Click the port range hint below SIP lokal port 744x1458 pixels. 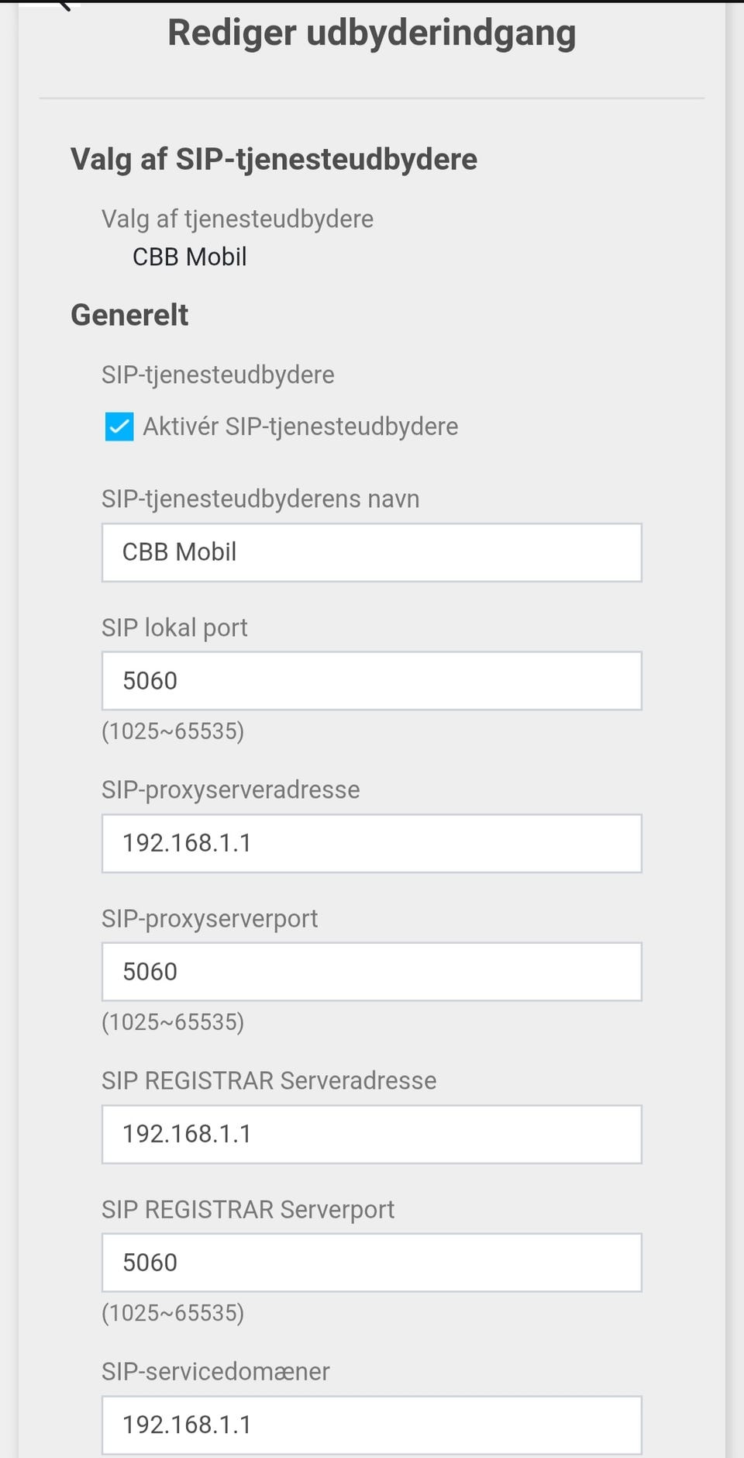173,731
